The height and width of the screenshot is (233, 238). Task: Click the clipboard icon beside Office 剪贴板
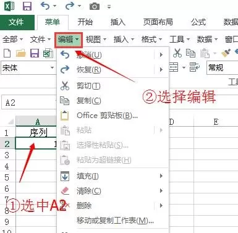coord(64,116)
